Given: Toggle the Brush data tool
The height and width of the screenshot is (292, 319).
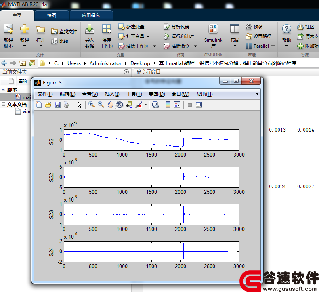Looking at the screenshot, I should click(139, 105).
